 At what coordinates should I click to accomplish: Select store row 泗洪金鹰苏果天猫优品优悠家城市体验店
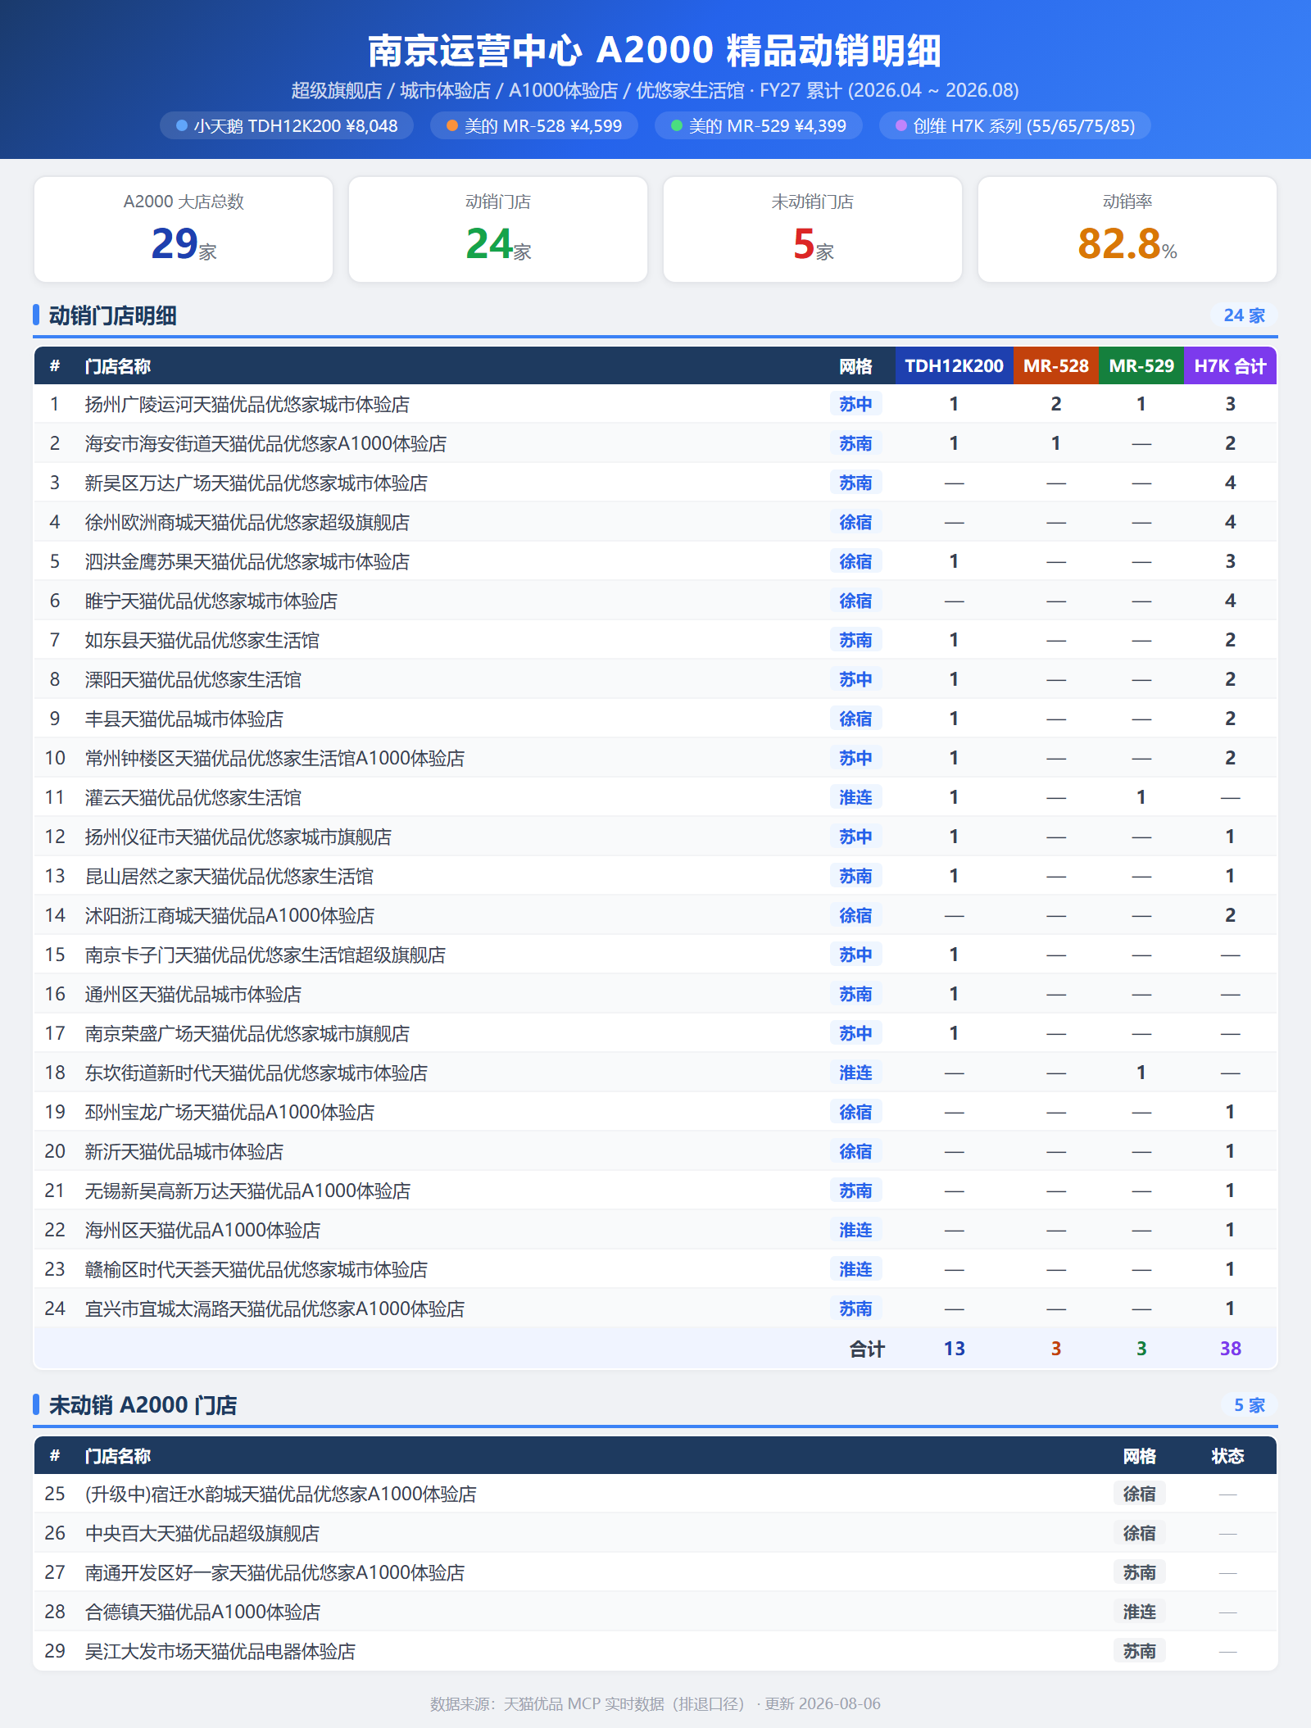655,561
